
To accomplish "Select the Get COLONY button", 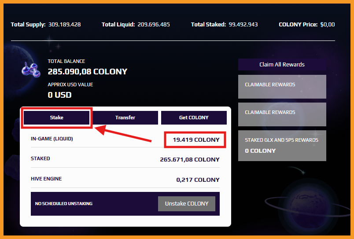I will click(x=194, y=118).
